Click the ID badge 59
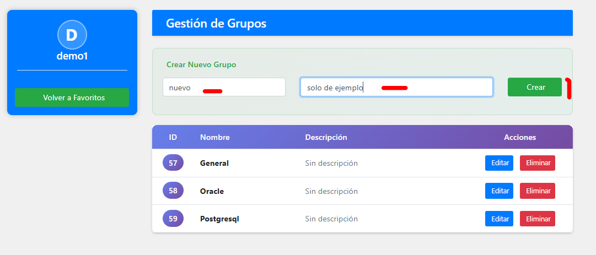 tap(173, 218)
